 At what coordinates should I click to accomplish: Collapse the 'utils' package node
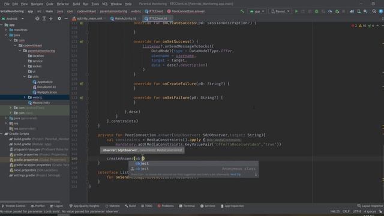point(25,77)
